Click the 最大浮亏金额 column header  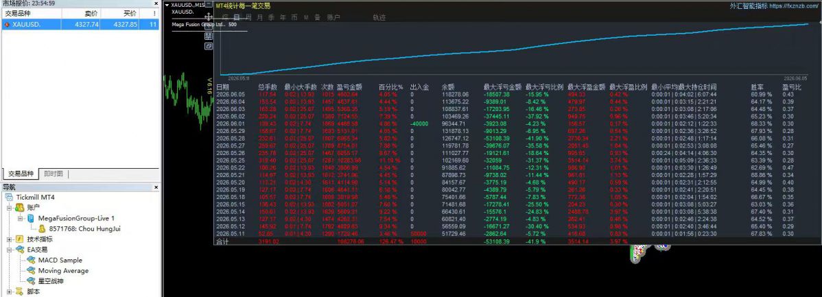tap(502, 87)
